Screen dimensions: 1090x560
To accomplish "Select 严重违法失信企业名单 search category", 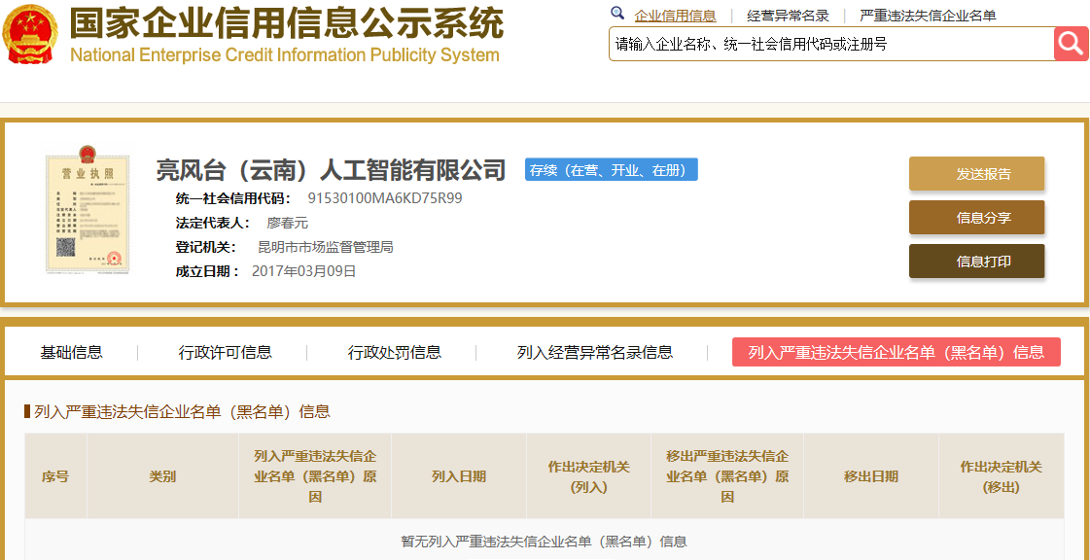I will point(928,16).
